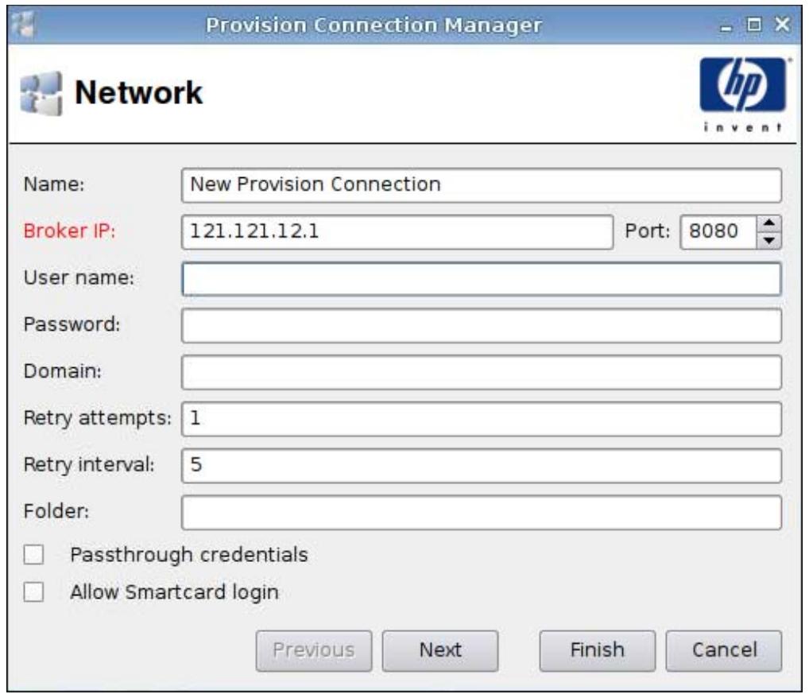Click into the Password field
Screen dimensions: 809x694
click(x=482, y=325)
